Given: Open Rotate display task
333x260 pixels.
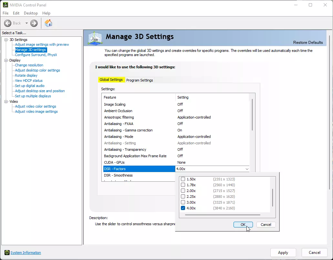Looking at the screenshot, I should pos(26,75).
